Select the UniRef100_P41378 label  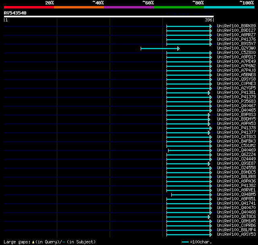point(236,128)
